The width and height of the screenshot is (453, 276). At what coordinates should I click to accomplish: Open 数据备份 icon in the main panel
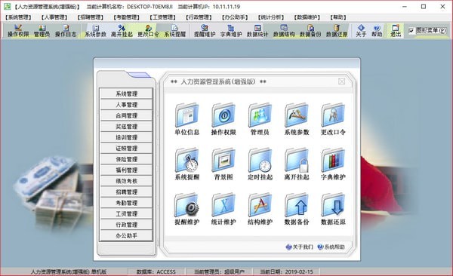(297, 209)
